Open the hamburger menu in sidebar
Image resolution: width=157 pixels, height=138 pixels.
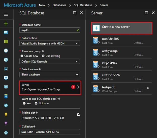point(6,14)
